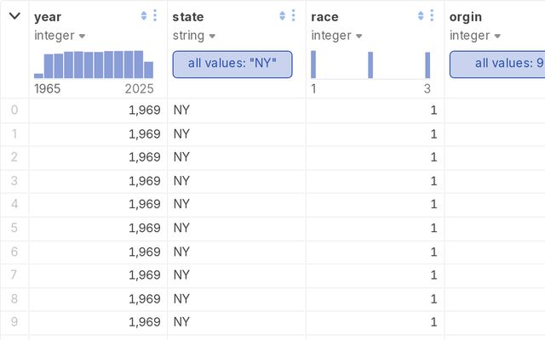Change state column string type dropdown
545x340 pixels.
[194, 36]
